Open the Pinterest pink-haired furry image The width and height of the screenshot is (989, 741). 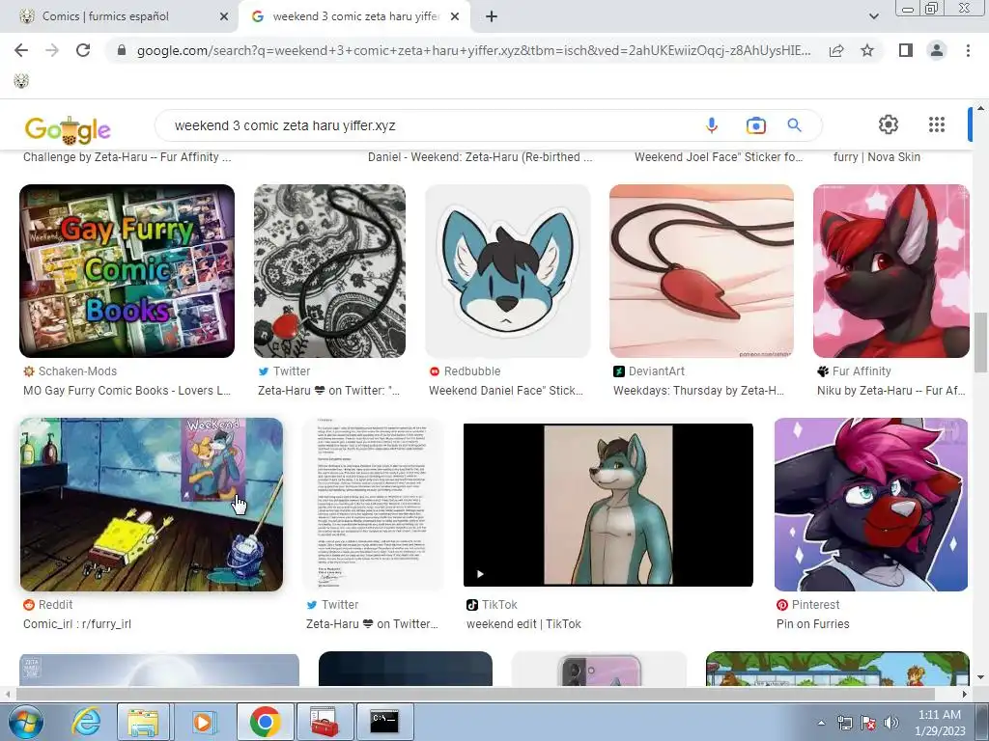tap(871, 504)
